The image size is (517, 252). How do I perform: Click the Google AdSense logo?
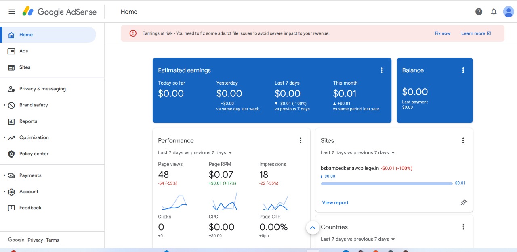[x=59, y=12]
